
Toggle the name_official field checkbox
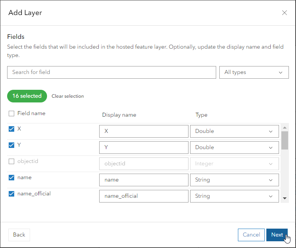pos(11,194)
